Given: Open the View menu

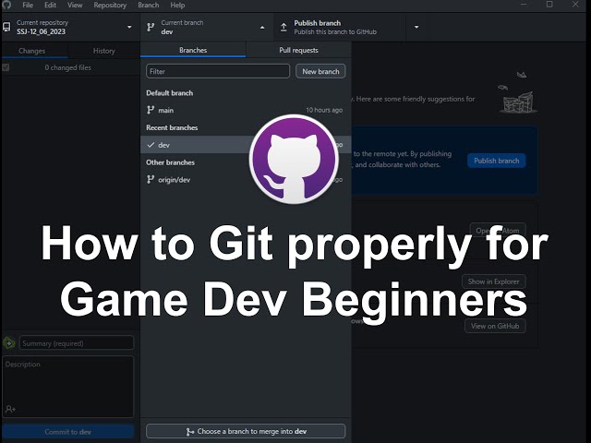Looking at the screenshot, I should click(75, 6).
